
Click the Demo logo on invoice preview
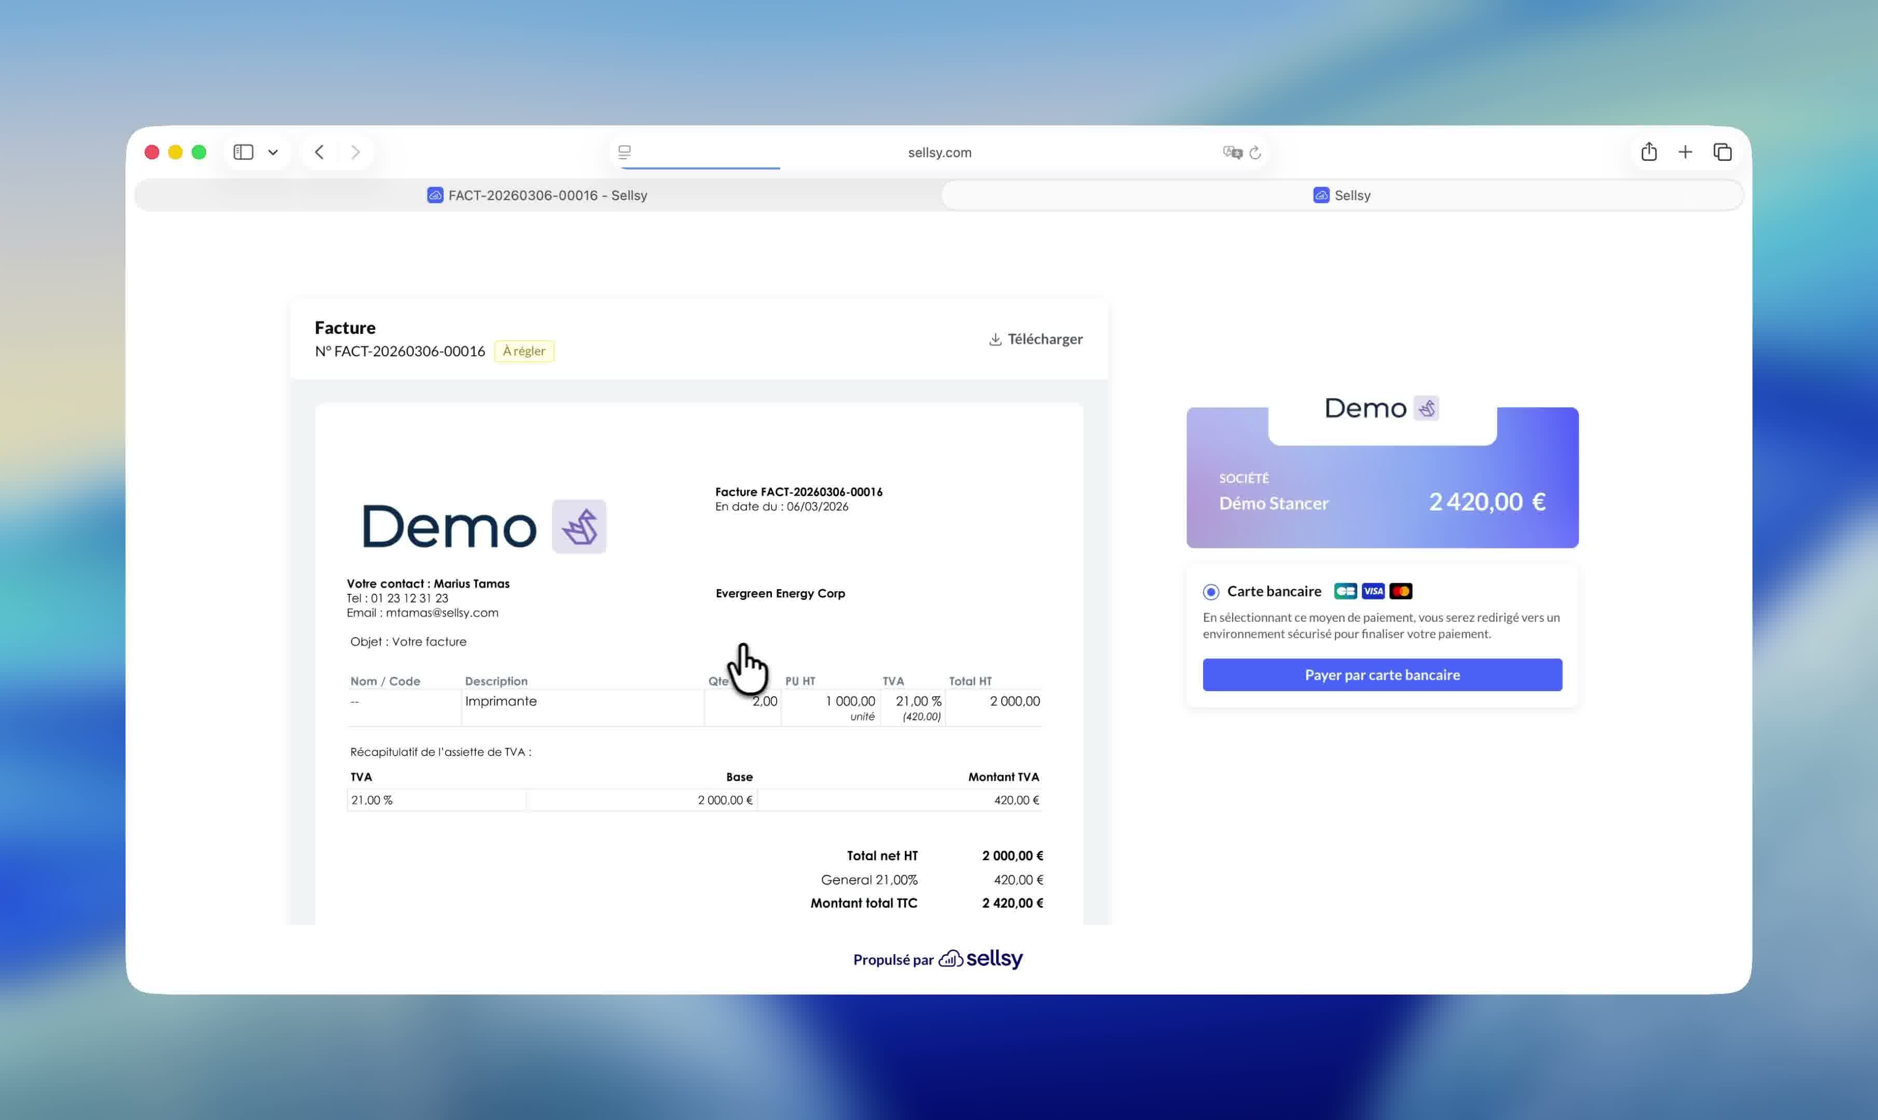[484, 527]
